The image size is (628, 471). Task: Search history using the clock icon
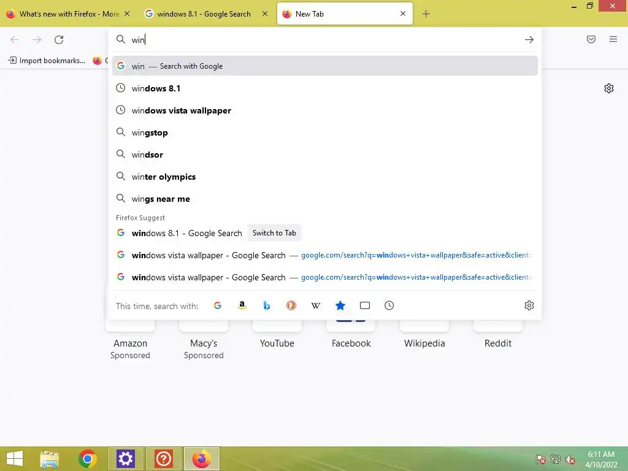(x=389, y=305)
